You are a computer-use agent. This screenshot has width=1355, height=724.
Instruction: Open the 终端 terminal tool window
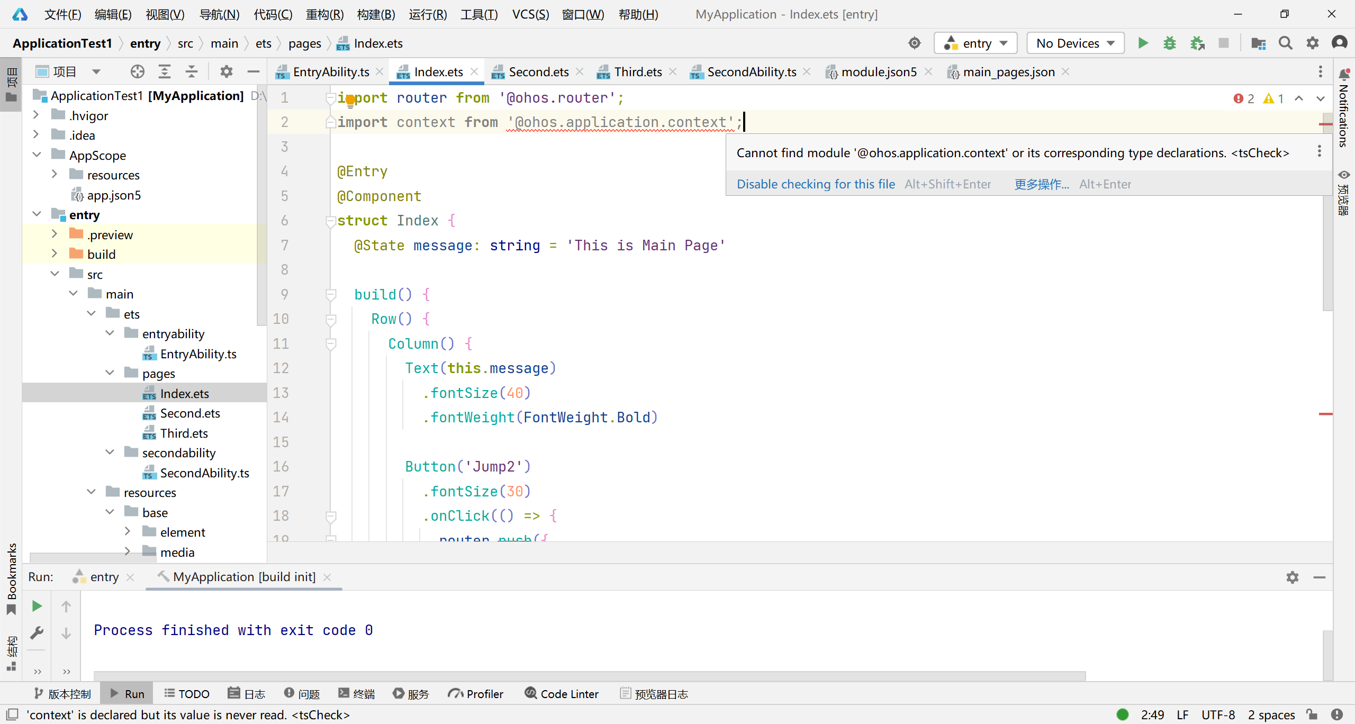[x=356, y=693]
